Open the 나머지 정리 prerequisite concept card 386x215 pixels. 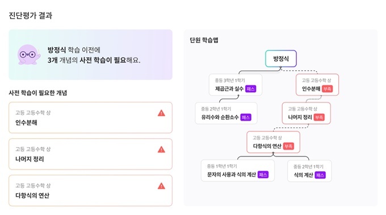point(90,154)
